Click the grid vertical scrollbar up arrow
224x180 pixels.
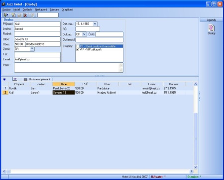pos(196,84)
